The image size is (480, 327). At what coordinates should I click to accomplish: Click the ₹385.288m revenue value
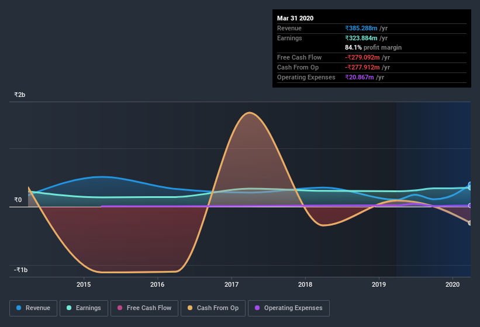click(x=361, y=28)
